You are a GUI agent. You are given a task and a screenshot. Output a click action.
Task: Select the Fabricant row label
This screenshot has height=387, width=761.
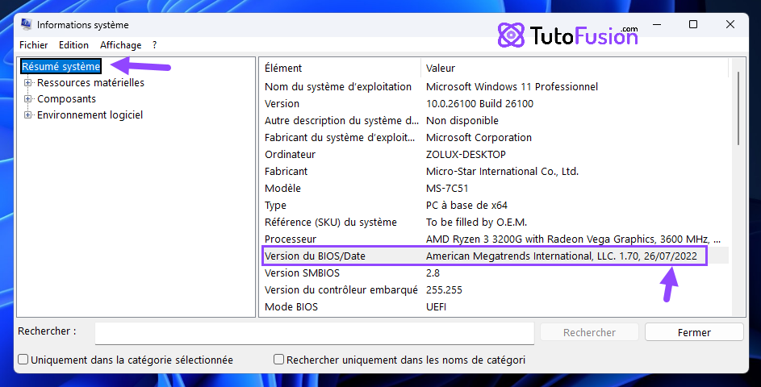tap(286, 172)
